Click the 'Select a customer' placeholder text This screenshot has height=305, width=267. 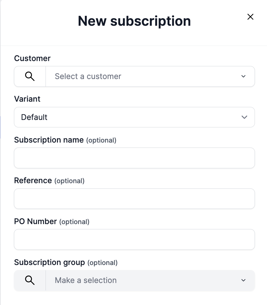(x=88, y=76)
